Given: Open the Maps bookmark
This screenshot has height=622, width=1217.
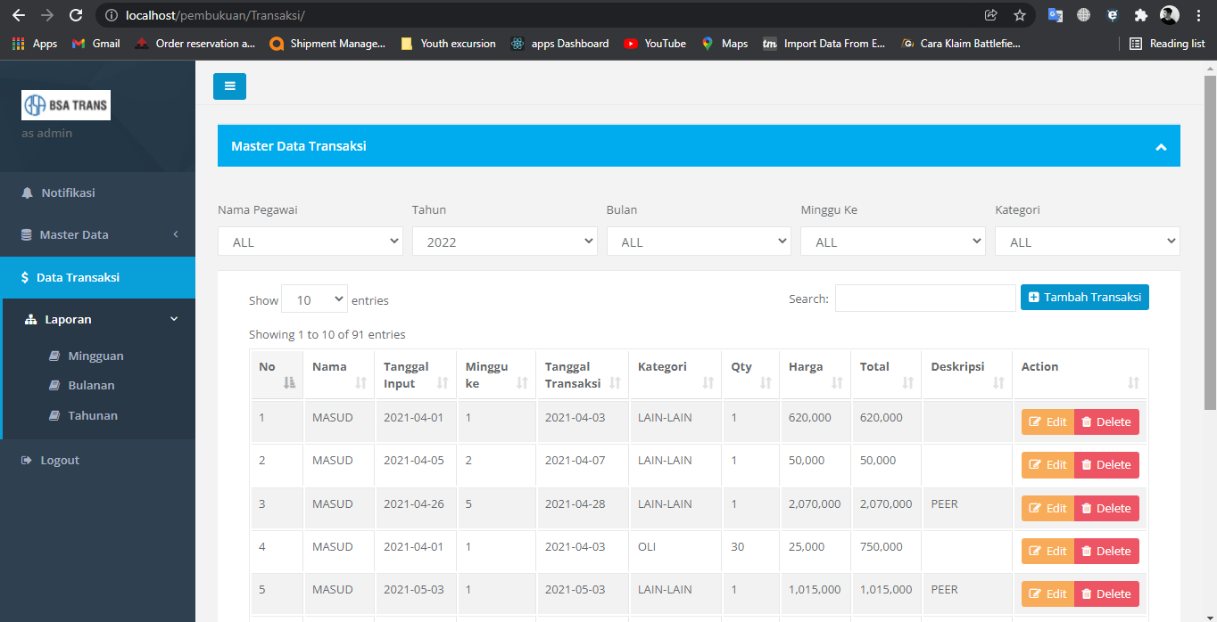Looking at the screenshot, I should (724, 43).
